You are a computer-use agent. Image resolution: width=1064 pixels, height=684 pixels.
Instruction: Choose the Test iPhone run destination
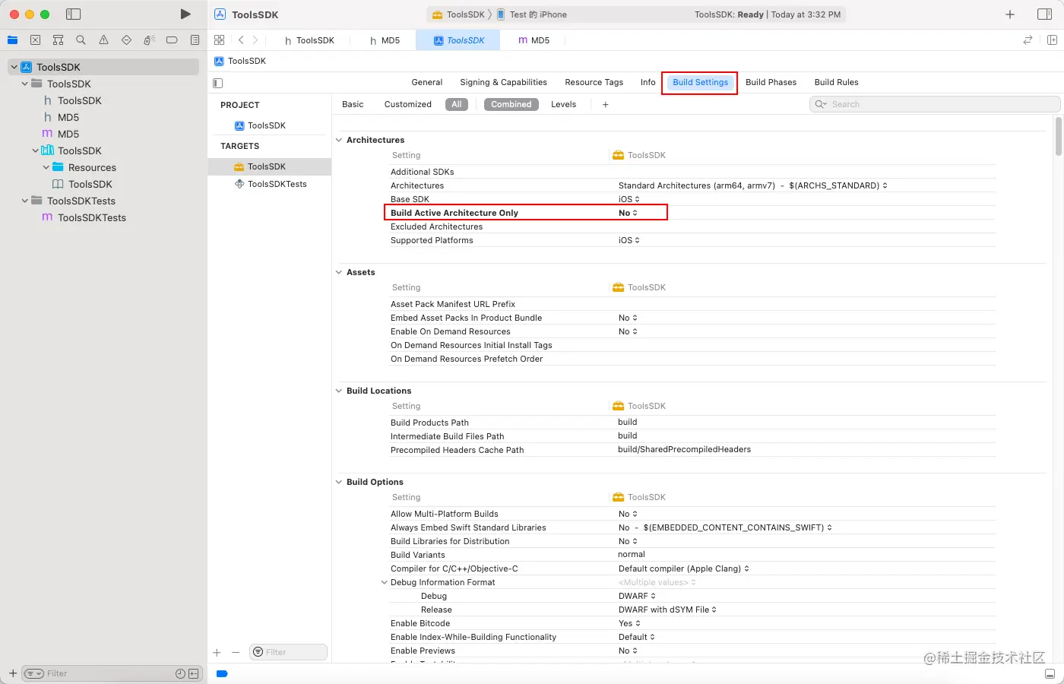click(532, 14)
